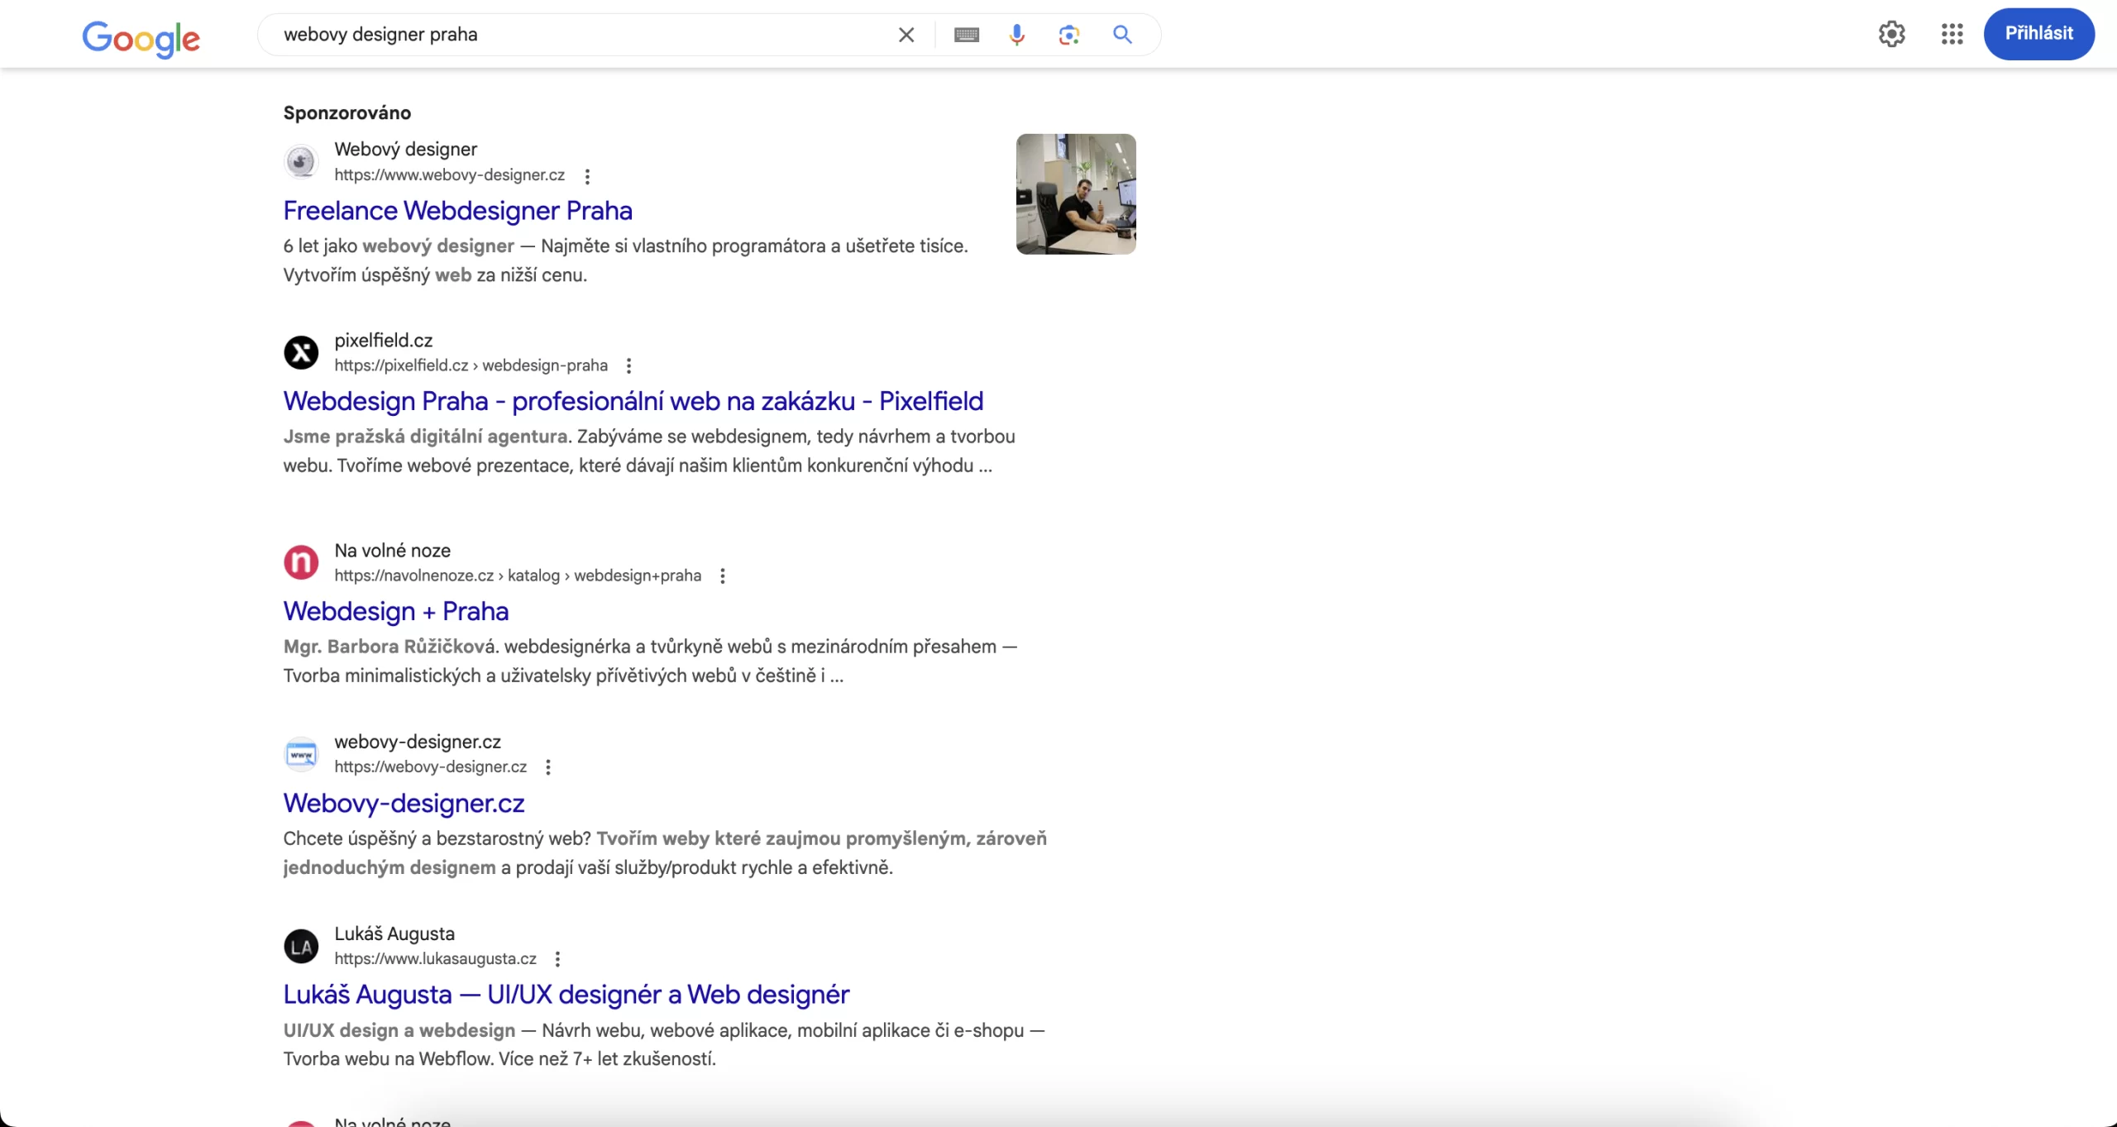Open three-dot menu for navolnenoze.cz result
Screen dimensions: 2117x1127
point(722,576)
